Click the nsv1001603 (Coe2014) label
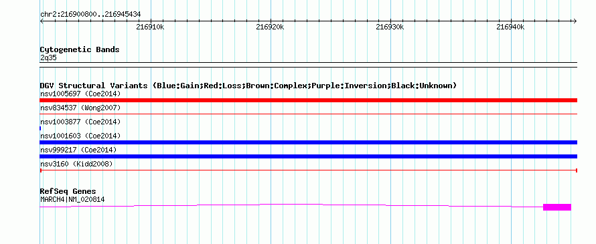The height and width of the screenshot is (244, 596). click(80, 136)
